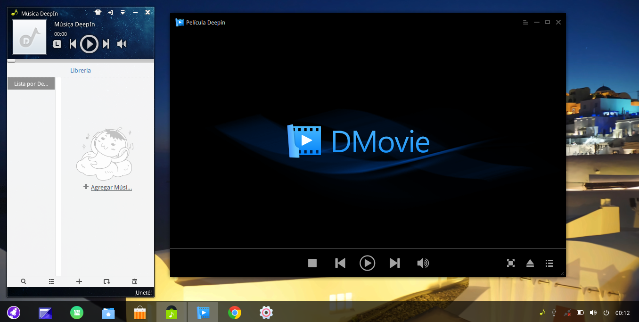Mute the volume in Película Deepin

click(423, 263)
